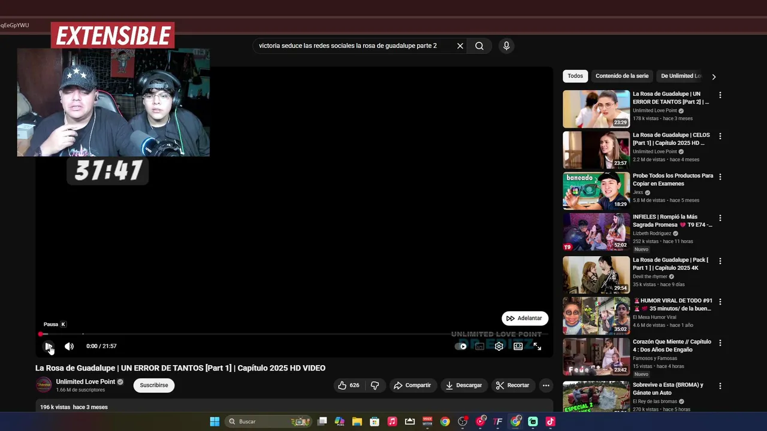Viewport: 767px width, 431px height.
Task: Click the Devil the rhymer channel name
Action: 650,277
